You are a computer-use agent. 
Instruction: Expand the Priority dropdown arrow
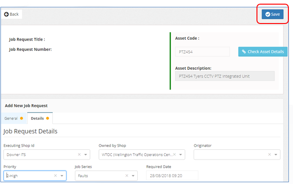pyautogui.click(x=62, y=176)
